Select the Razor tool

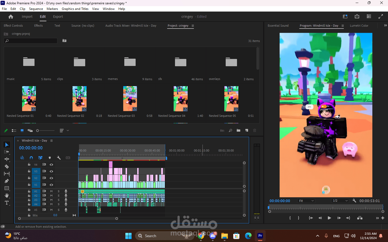pos(7,166)
